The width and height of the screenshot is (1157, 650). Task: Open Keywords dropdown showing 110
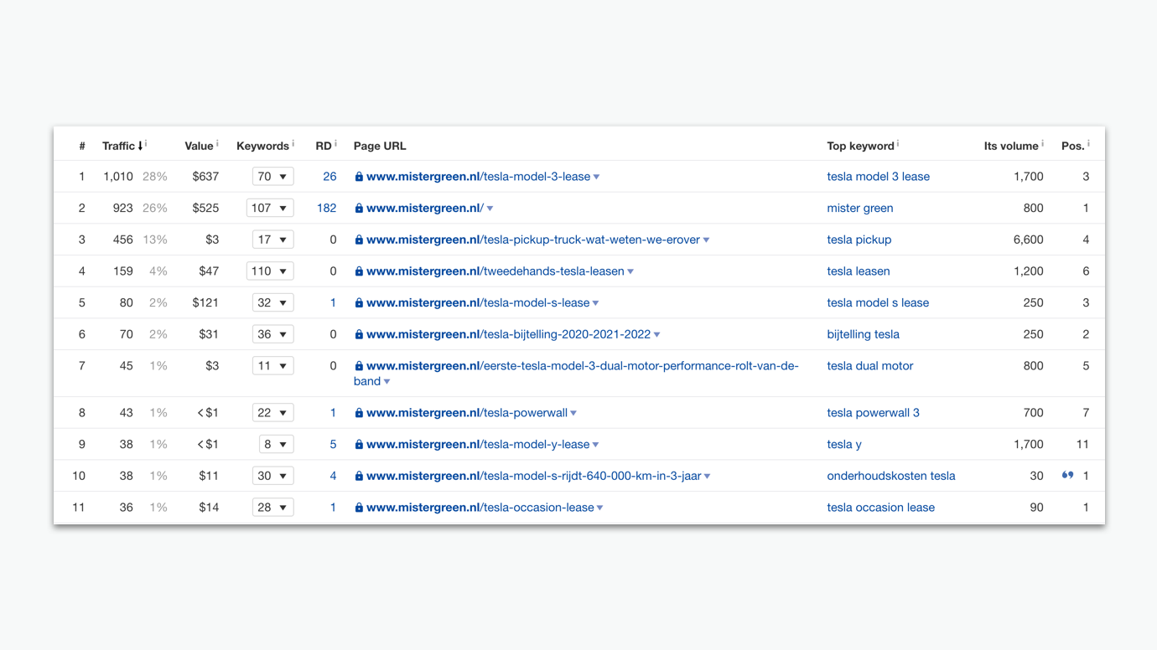[270, 271]
